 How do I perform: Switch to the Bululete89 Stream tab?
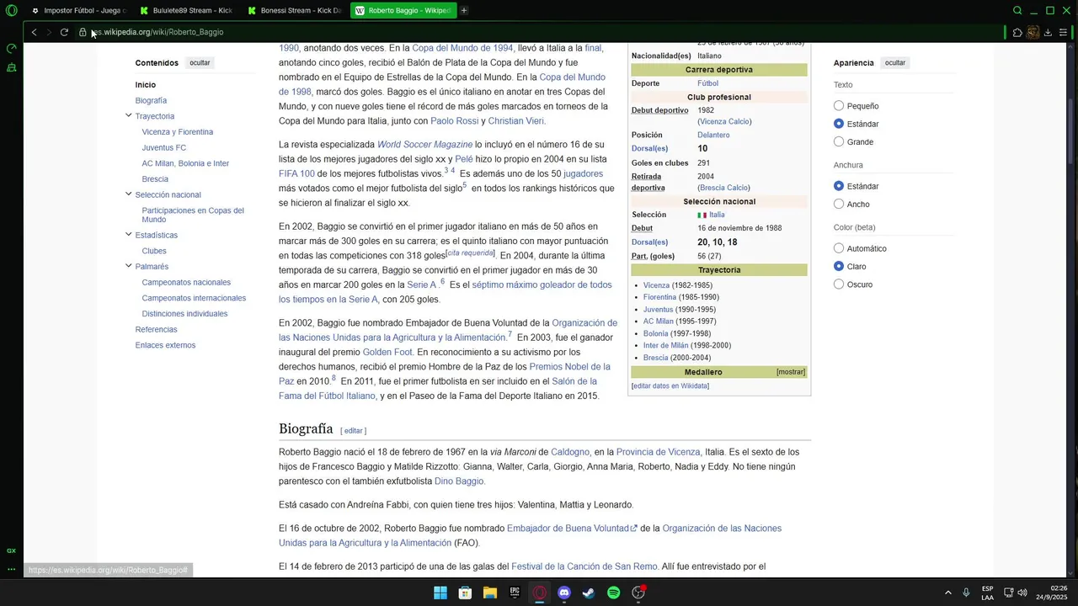185,11
